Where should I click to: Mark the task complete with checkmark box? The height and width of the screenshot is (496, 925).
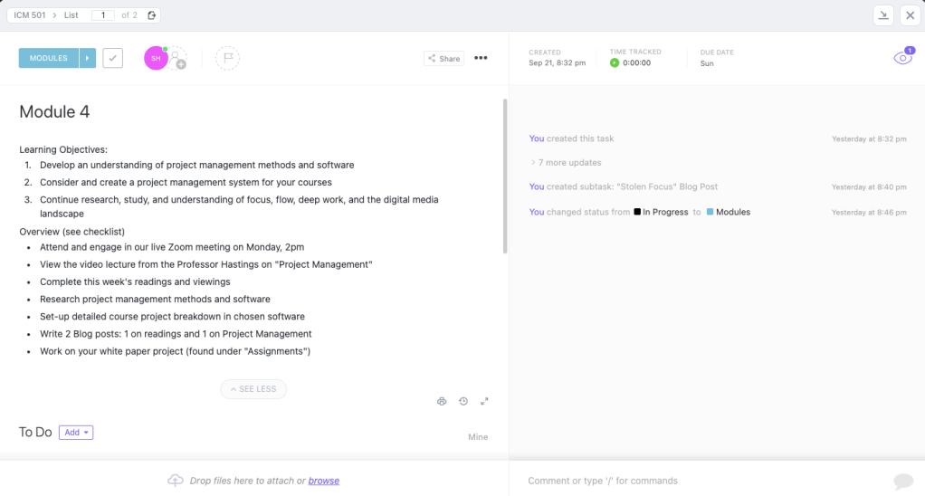[x=113, y=58]
